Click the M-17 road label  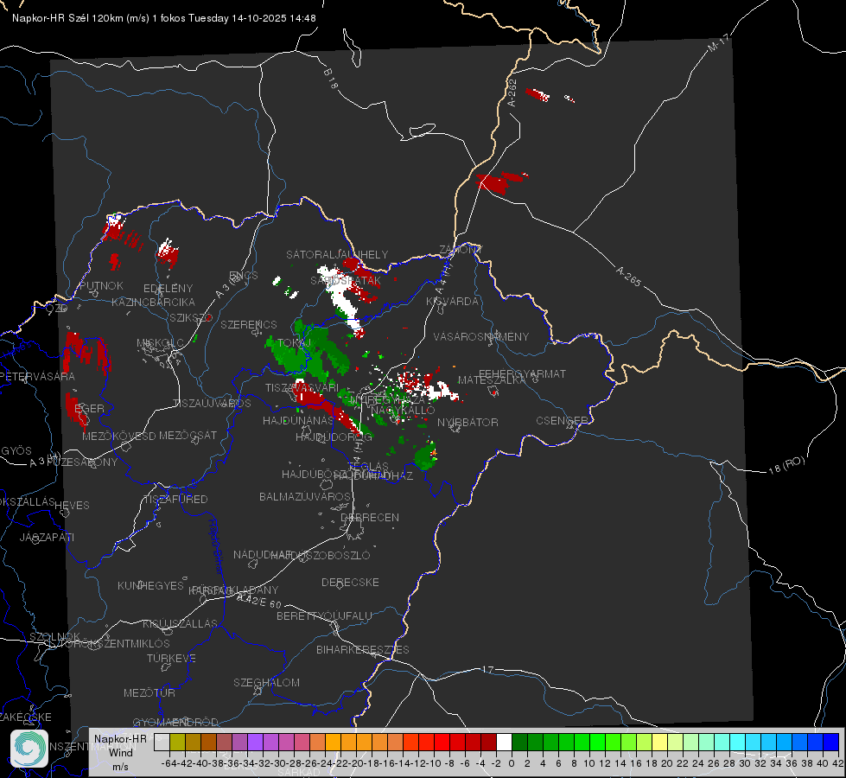[x=718, y=42]
